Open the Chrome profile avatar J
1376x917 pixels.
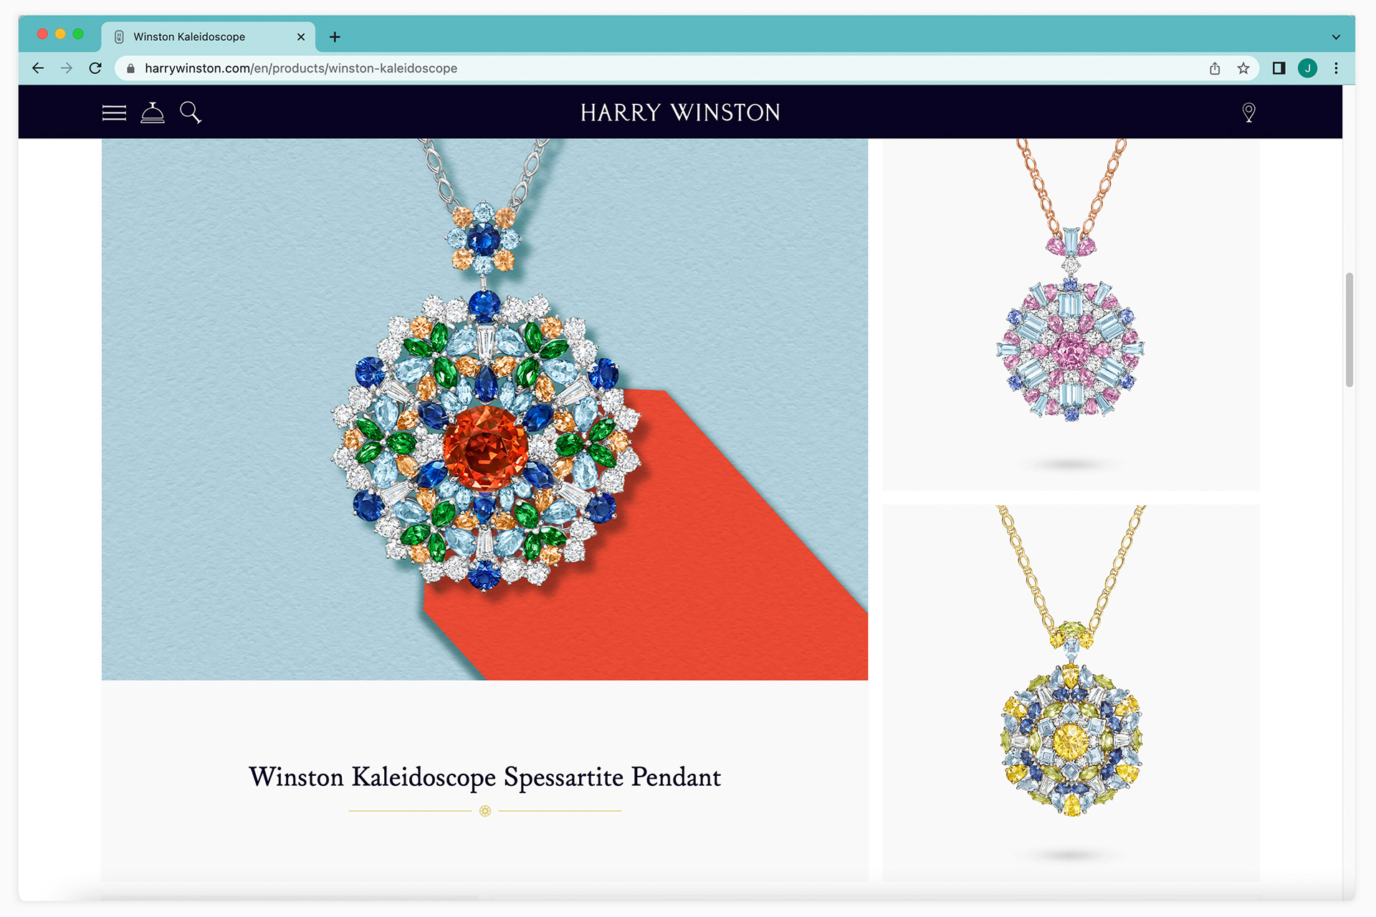tap(1307, 68)
